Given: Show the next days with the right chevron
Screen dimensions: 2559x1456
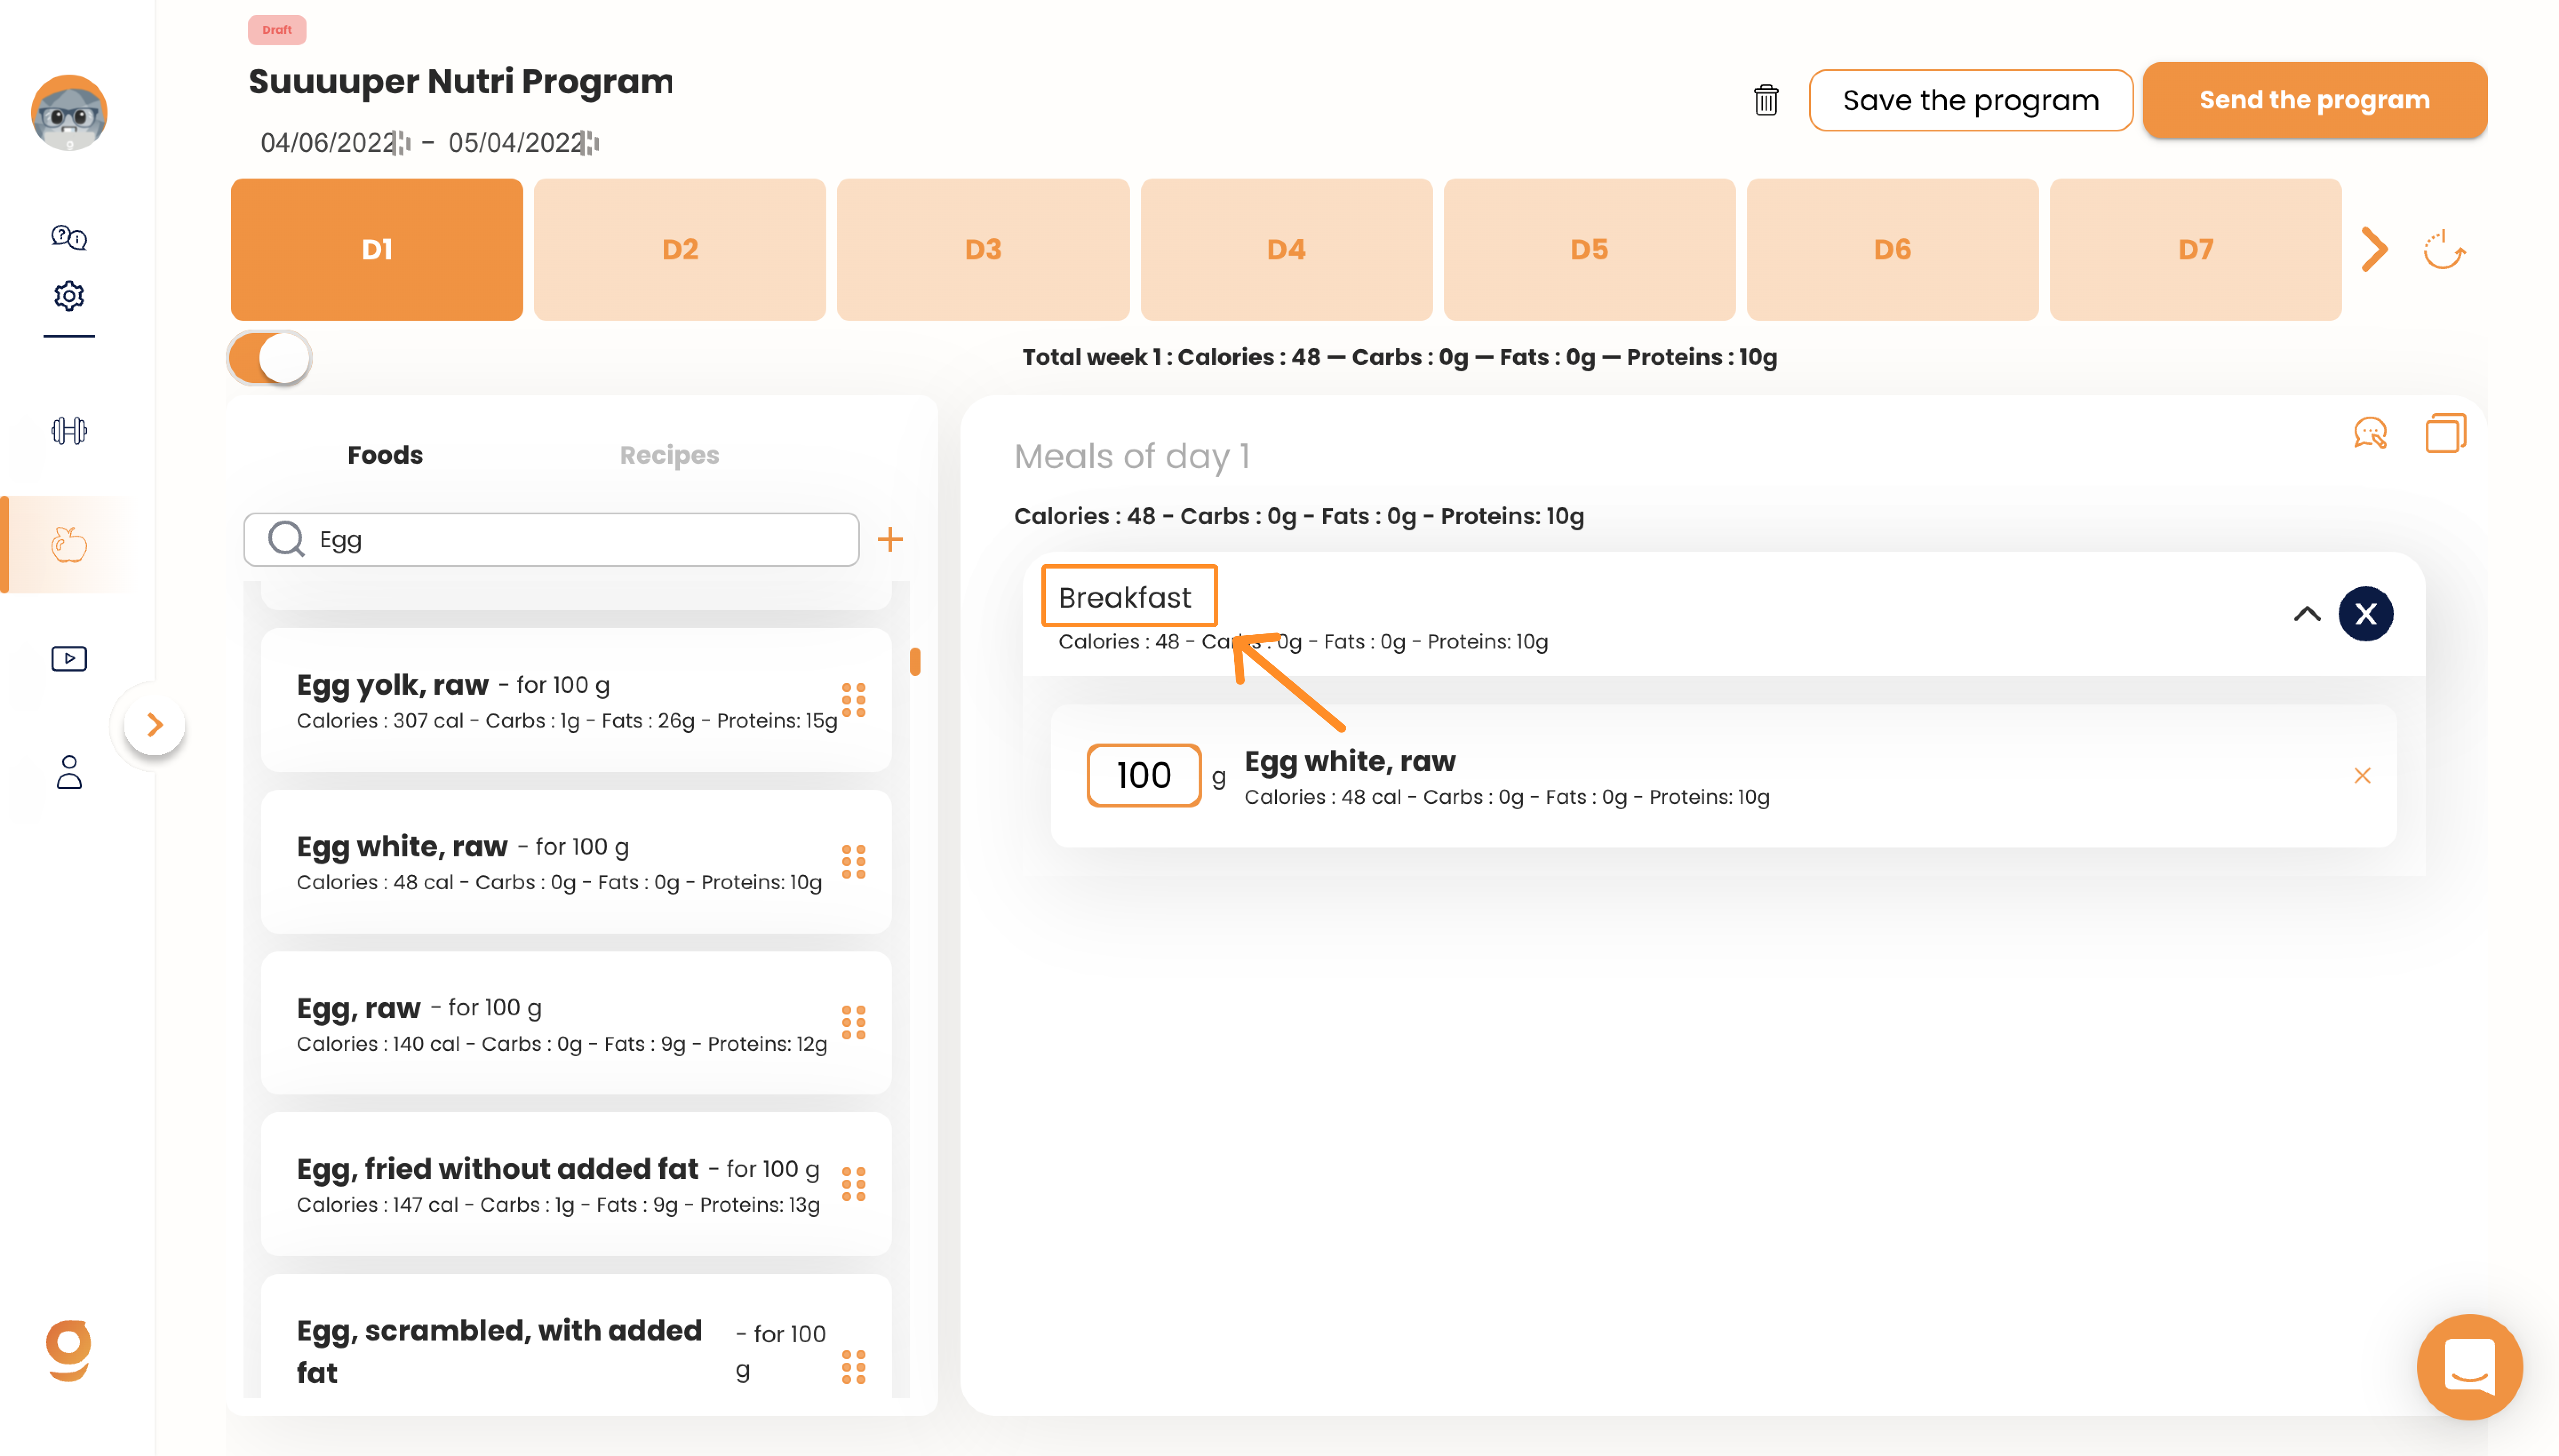Looking at the screenshot, I should (2374, 250).
